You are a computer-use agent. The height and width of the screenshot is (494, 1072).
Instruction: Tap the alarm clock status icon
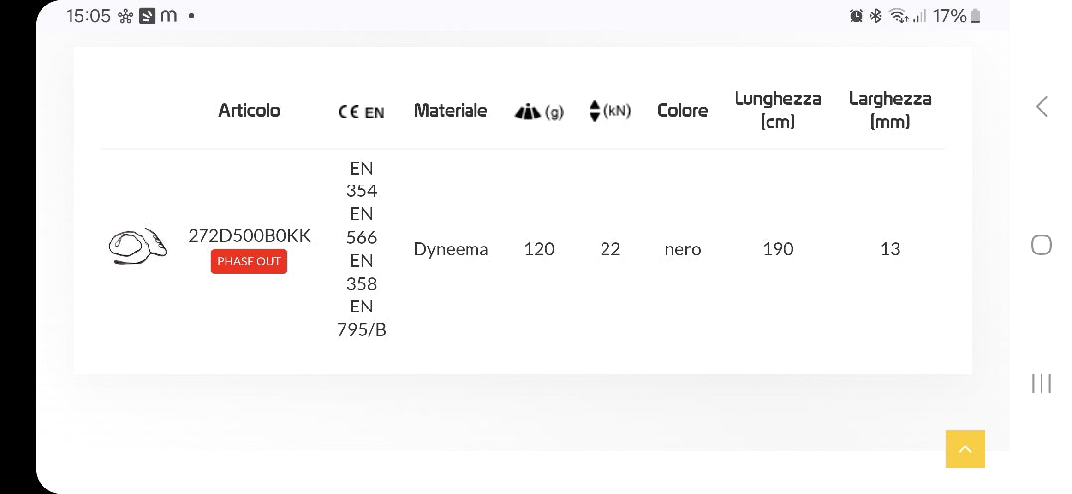[856, 16]
